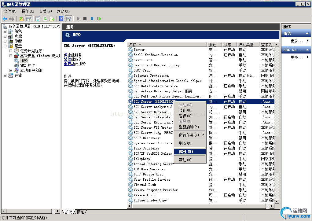Screen dimensions: 312x221
Task: Select the SQL Server Browser service row
Action: pos(201,112)
